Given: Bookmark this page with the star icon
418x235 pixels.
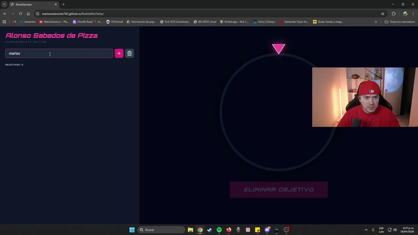Looking at the screenshot, I should 383,14.
